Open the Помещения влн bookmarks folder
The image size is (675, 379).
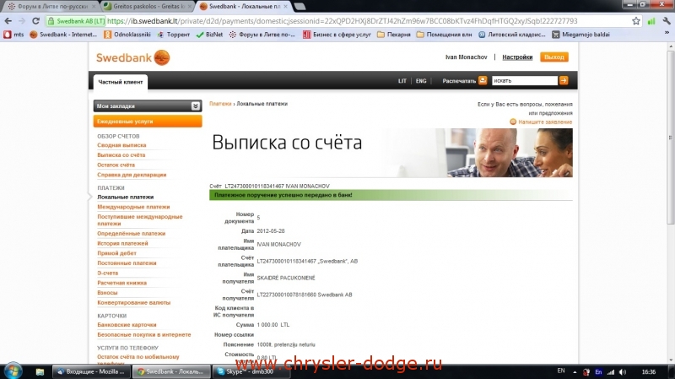coord(444,35)
